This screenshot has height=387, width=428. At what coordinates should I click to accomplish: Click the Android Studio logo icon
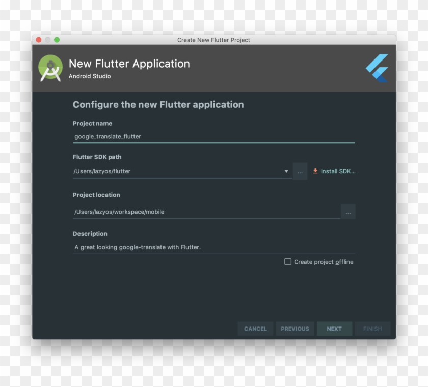tap(51, 67)
